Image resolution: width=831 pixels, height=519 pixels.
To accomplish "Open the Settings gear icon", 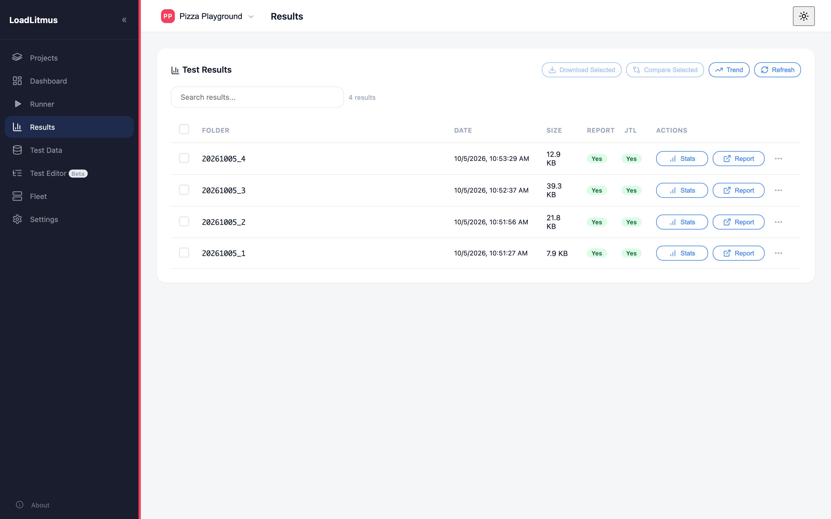I will coord(17,219).
